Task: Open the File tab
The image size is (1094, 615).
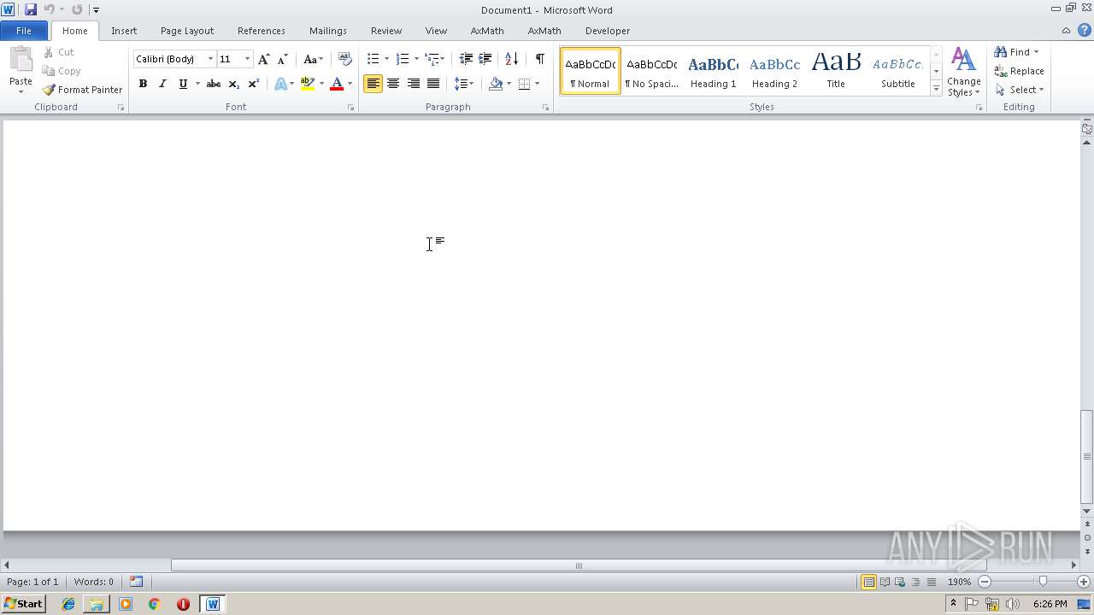Action: (x=24, y=31)
